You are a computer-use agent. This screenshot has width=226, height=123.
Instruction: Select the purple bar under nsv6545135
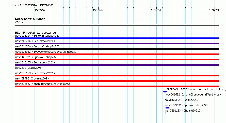(117, 65)
